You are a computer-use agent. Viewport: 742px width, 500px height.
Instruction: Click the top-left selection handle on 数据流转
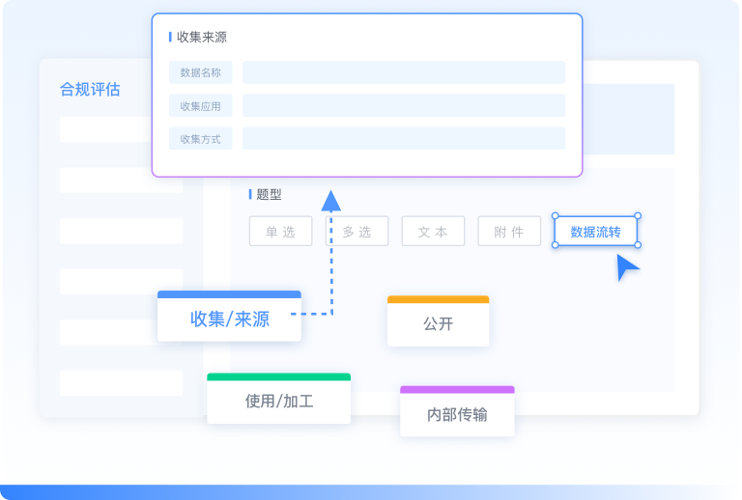555,215
